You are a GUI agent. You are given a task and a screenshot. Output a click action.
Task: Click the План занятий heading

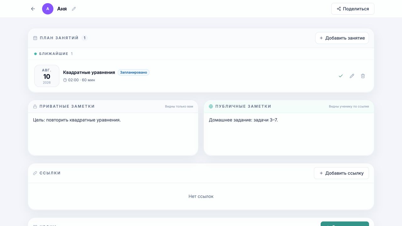59,38
